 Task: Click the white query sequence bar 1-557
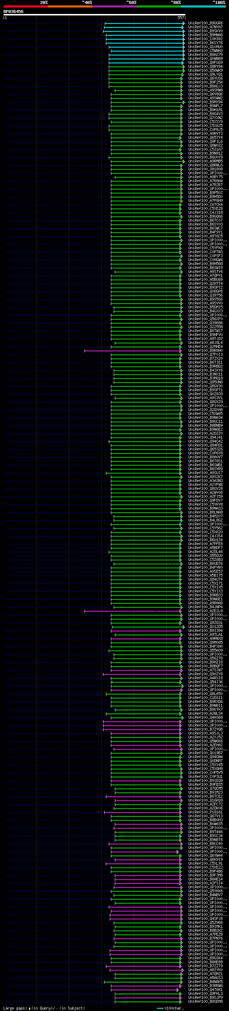pyautogui.click(x=94, y=14)
